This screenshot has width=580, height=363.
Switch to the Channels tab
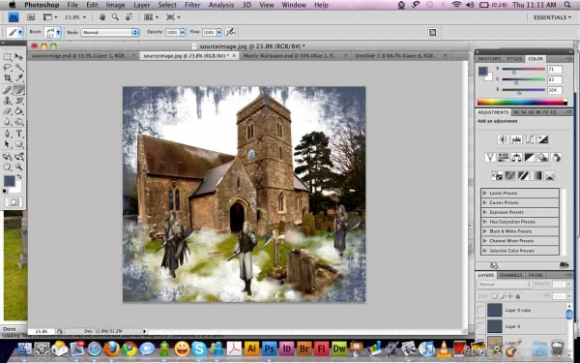510,275
